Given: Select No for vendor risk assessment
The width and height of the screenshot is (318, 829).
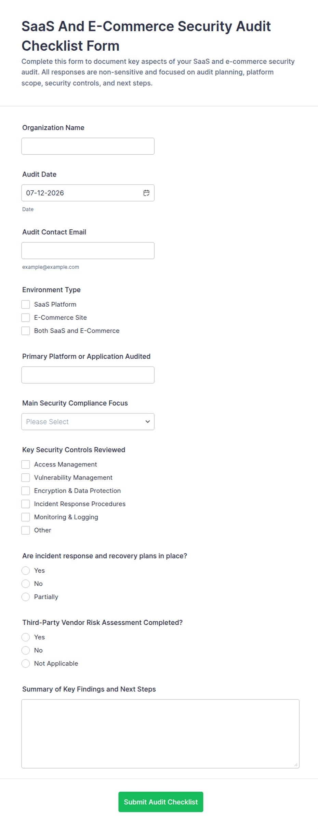Looking at the screenshot, I should click(26, 650).
